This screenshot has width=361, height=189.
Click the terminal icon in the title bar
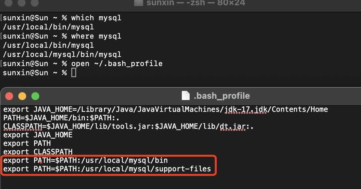click(139, 4)
